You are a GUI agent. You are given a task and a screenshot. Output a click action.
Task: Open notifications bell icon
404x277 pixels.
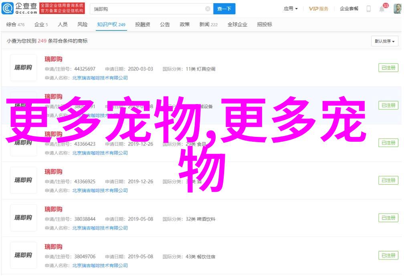[x=382, y=9]
